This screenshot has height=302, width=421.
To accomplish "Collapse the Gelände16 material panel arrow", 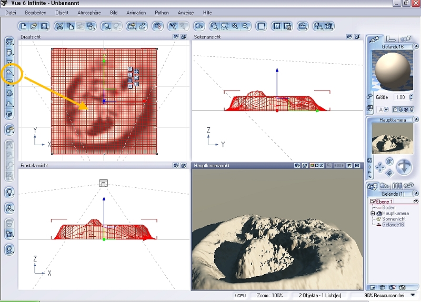I will tap(416, 46).
